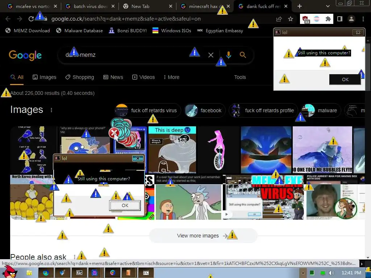The height and width of the screenshot is (278, 371).
Task: Switch to Images results
Action: (45, 77)
